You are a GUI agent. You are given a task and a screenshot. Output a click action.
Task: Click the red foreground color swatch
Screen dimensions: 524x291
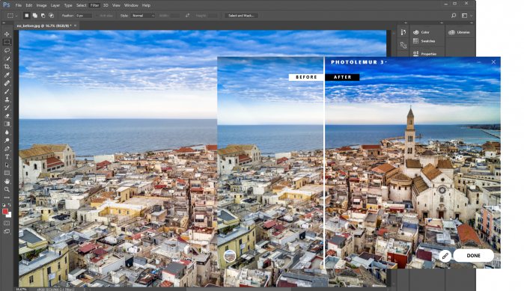(5, 212)
